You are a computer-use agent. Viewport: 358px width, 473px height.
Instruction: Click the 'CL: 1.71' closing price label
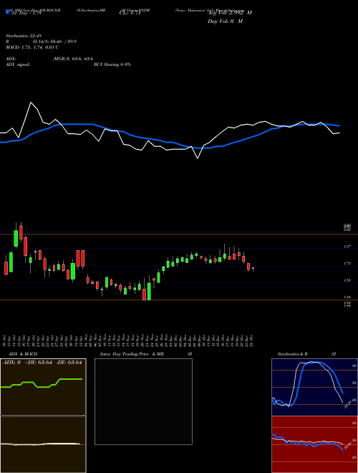pyautogui.click(x=130, y=13)
